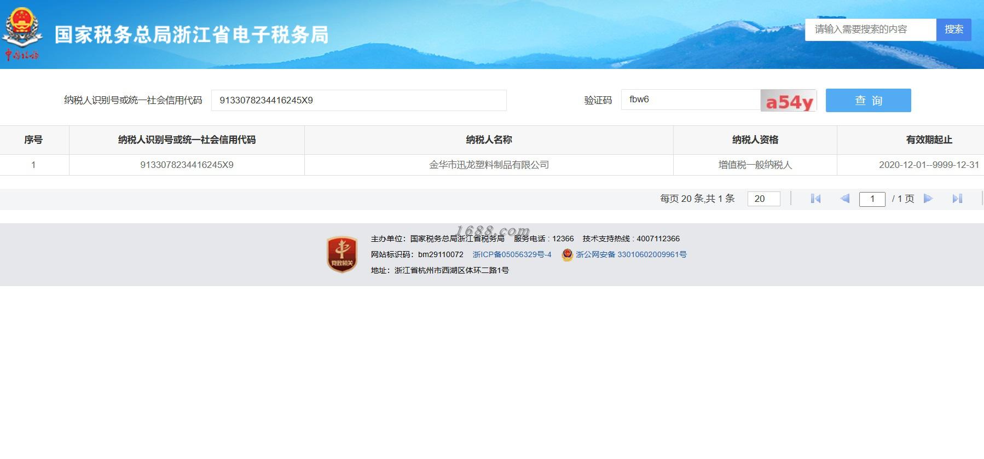Select the cell 9133078234416245X9 in the table
984x459 pixels.
pos(187,165)
